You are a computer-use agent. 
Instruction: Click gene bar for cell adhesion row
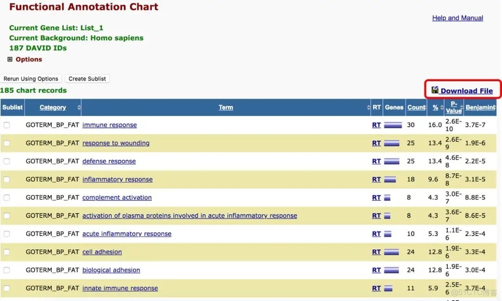click(391, 252)
